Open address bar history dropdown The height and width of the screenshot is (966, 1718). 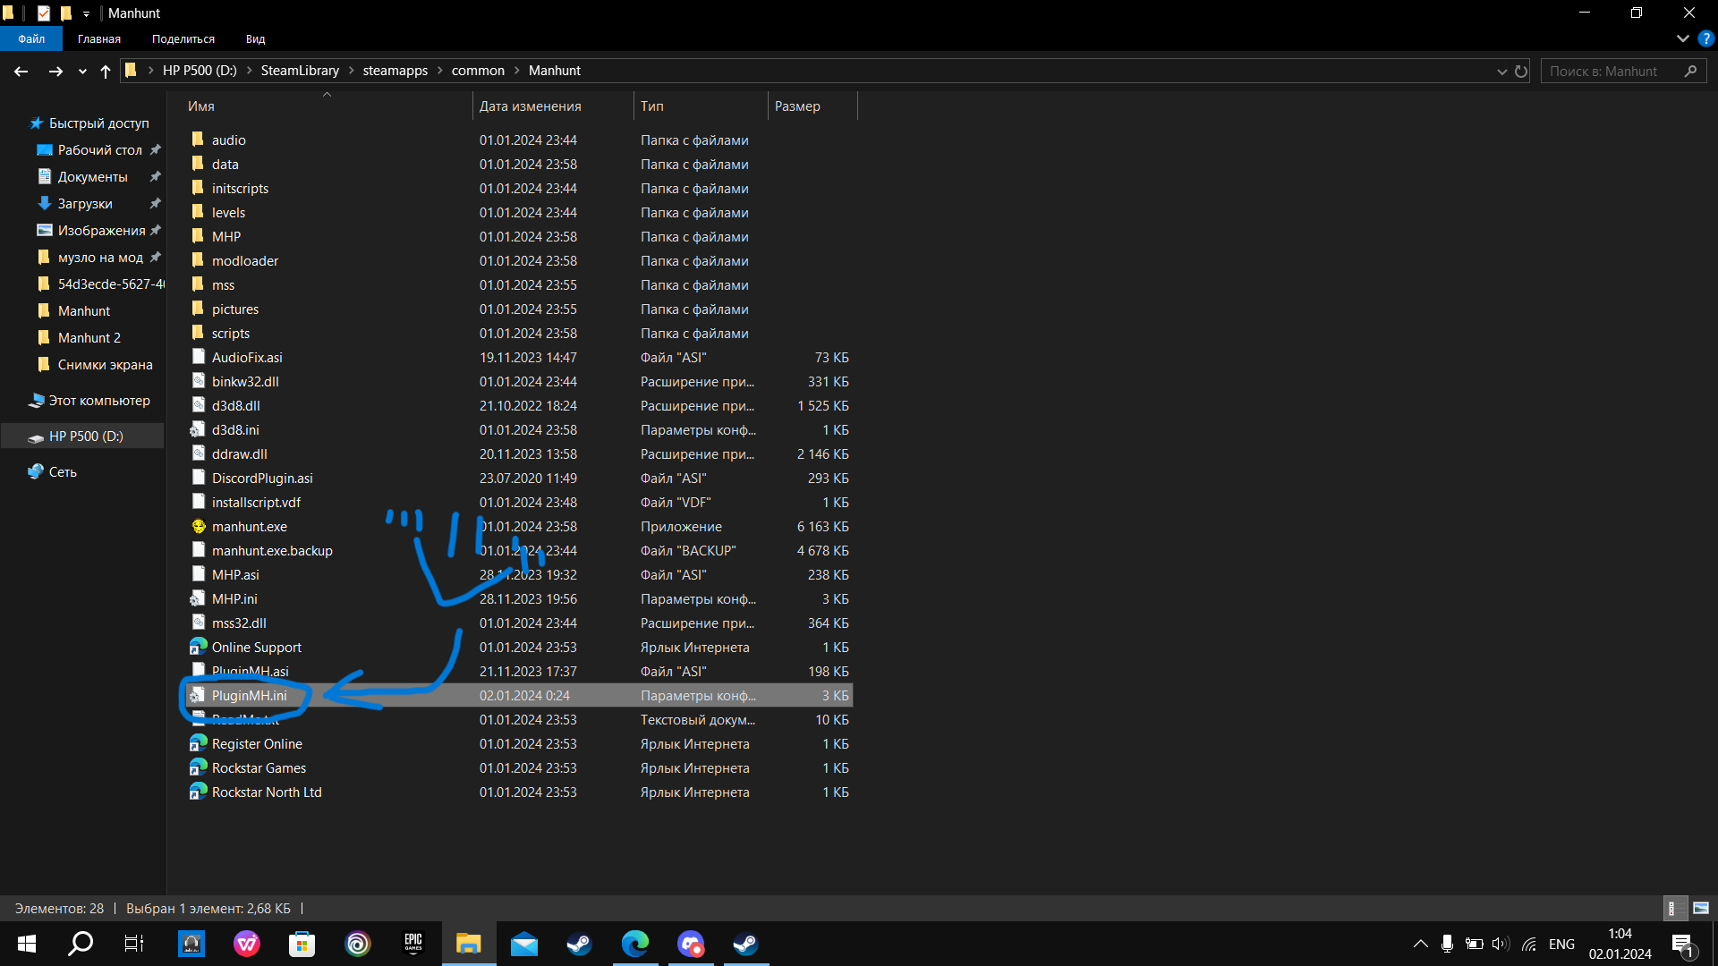(x=1501, y=72)
